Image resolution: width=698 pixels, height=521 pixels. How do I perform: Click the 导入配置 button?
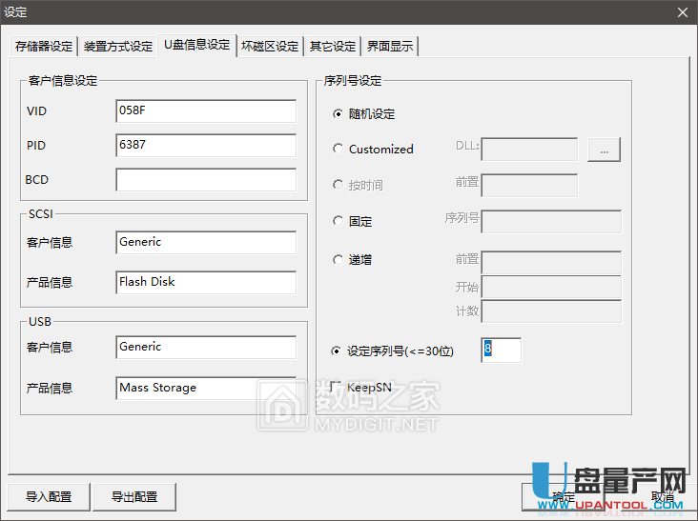[50, 496]
